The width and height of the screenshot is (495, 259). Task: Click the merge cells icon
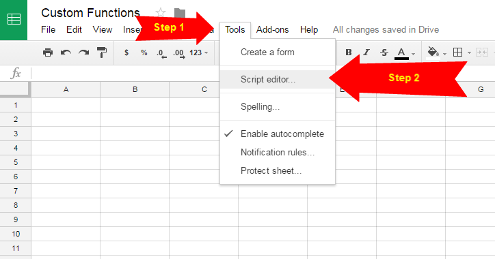pos(482,52)
